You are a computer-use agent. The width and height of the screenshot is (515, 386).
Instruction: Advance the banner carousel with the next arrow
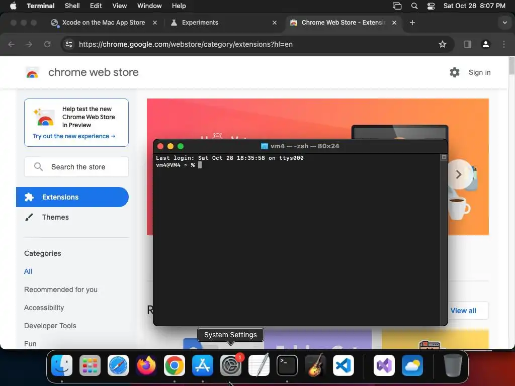pyautogui.click(x=459, y=174)
